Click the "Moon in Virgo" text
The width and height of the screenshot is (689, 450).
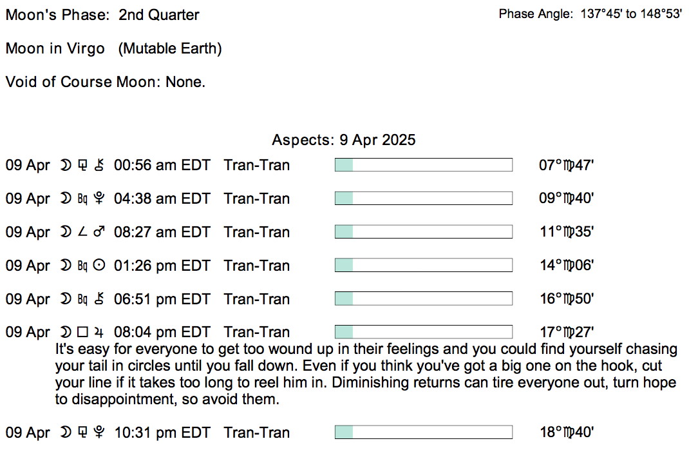click(55, 48)
